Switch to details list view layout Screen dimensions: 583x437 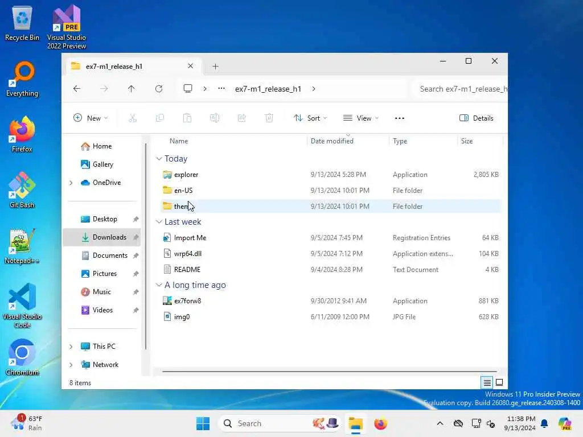click(487, 382)
